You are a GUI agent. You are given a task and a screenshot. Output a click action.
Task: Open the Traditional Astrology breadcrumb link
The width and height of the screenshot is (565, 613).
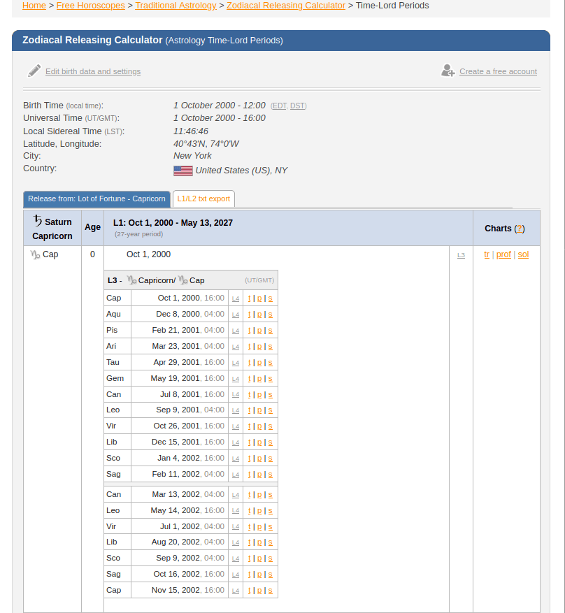176,6
